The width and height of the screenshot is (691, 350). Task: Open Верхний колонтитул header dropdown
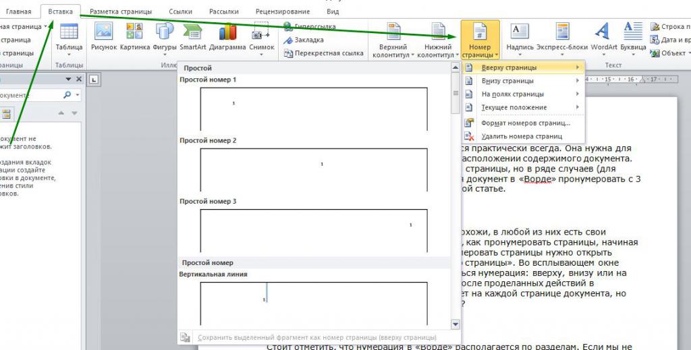(393, 40)
